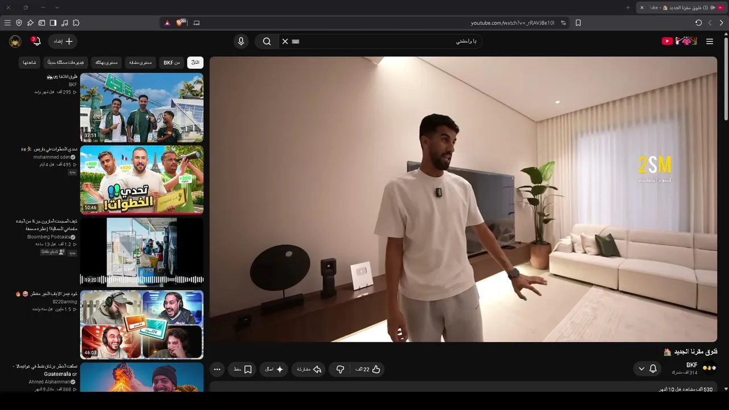This screenshot has width=729, height=410.
Task: Dislike the video with thumbs down
Action: tap(340, 369)
